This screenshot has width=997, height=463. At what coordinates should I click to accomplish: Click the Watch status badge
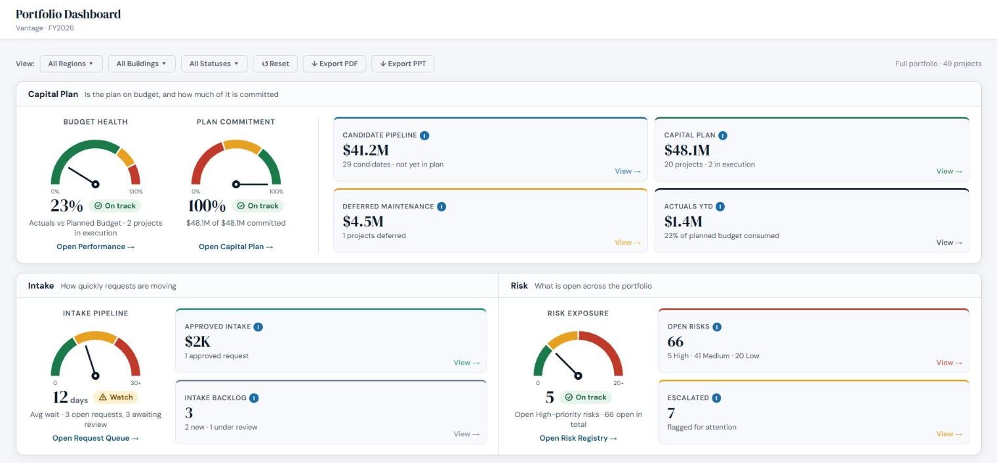click(x=116, y=397)
